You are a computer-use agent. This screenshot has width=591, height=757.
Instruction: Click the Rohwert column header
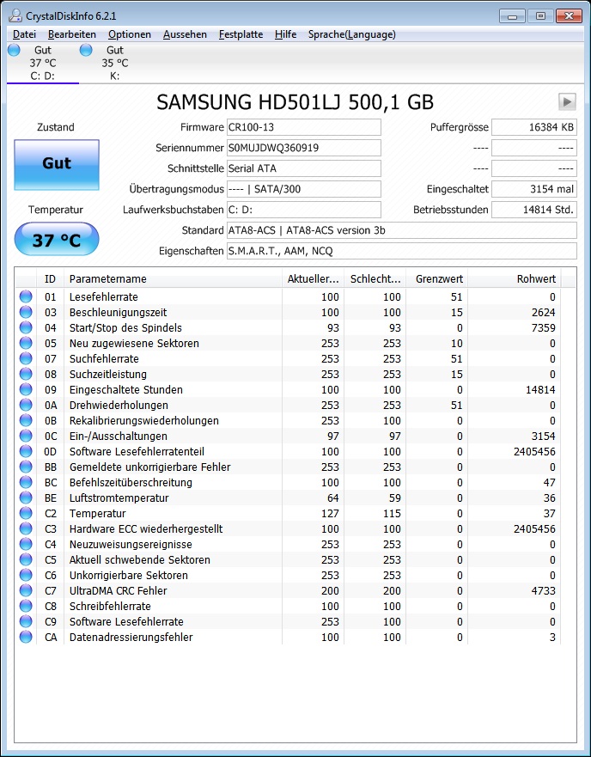515,278
